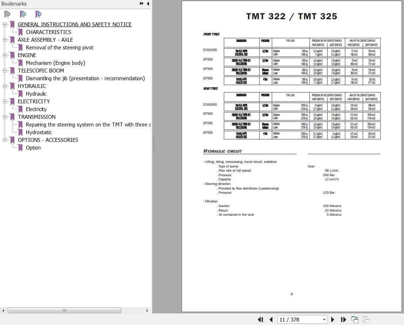Image resolution: width=404 pixels, height=325 pixels.
Task: Click bookmark icon beside ENGINE
Action: point(12,55)
